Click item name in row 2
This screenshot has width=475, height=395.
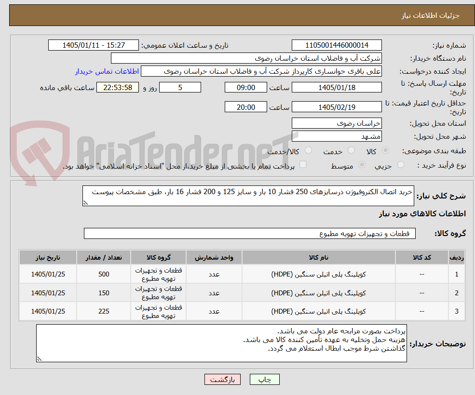(319, 293)
